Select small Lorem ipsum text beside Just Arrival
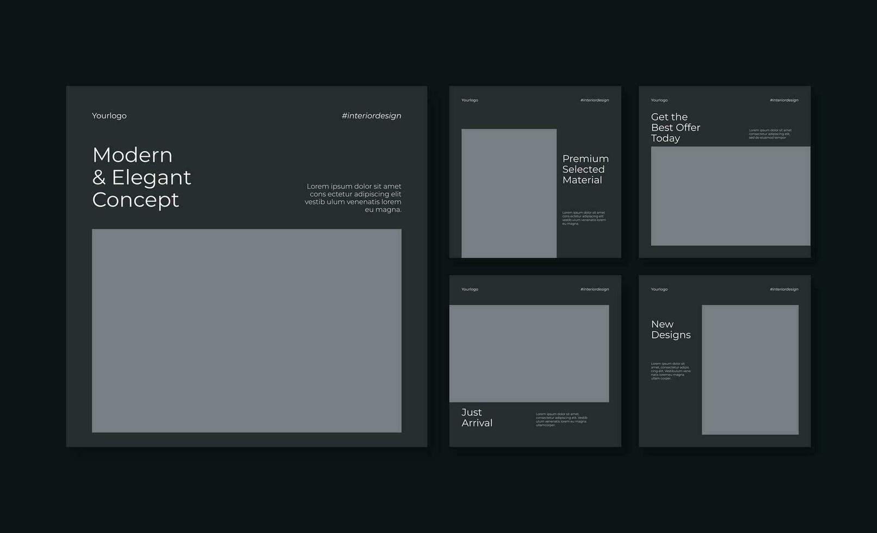 (x=561, y=419)
